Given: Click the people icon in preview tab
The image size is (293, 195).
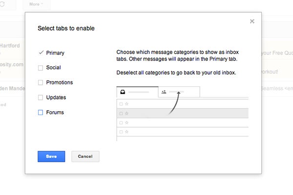Looking at the screenshot, I should point(164,92).
